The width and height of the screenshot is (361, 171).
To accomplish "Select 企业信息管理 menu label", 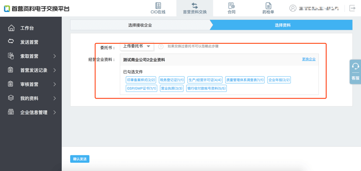I will 34,112.
